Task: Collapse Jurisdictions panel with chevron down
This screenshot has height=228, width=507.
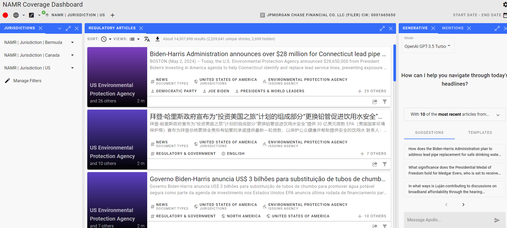Action: pos(60,28)
